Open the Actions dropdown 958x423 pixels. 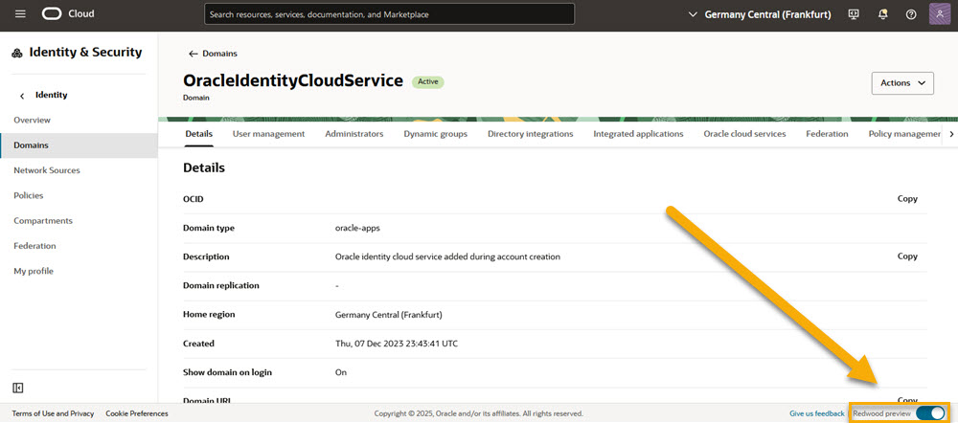tap(902, 83)
